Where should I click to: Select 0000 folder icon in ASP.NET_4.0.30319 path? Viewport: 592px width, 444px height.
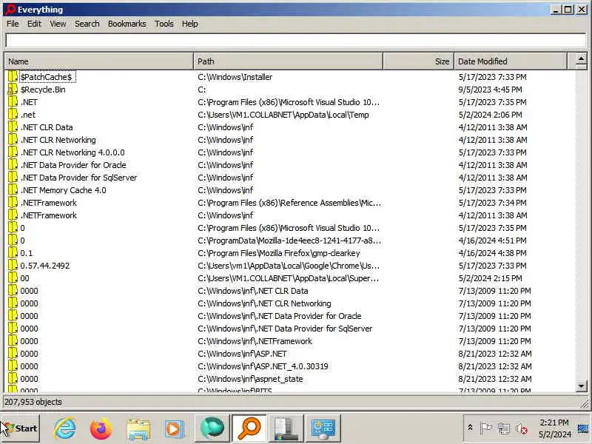coord(13,366)
